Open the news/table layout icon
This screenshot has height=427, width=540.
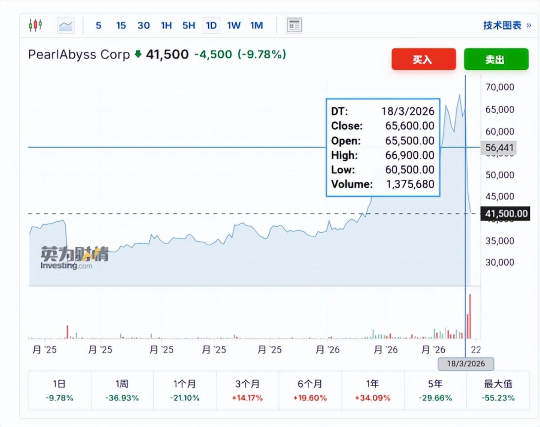[x=294, y=25]
